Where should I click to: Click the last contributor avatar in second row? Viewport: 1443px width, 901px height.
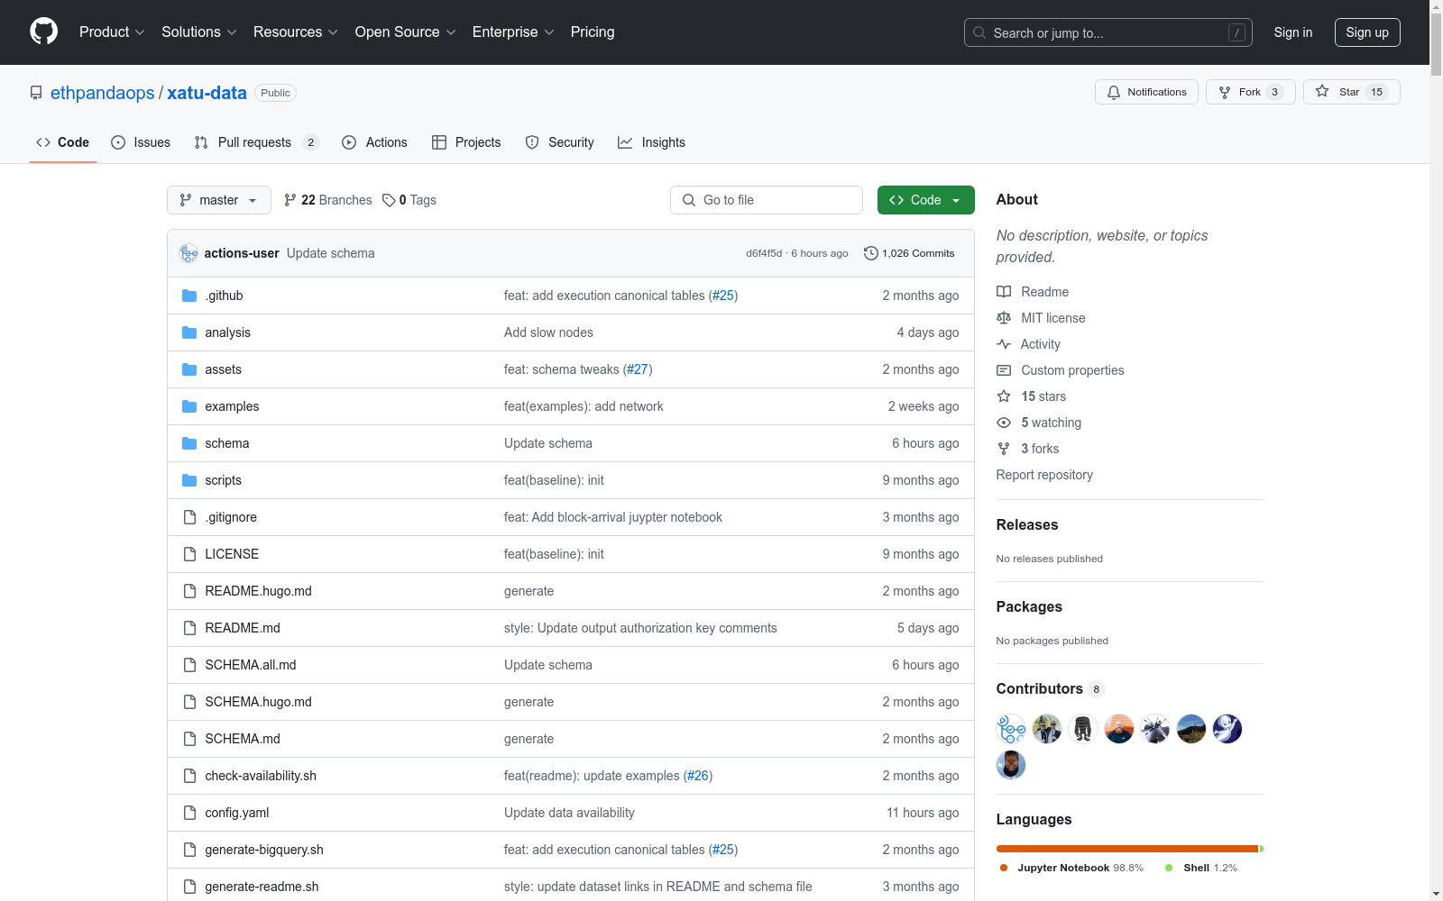1011,765
